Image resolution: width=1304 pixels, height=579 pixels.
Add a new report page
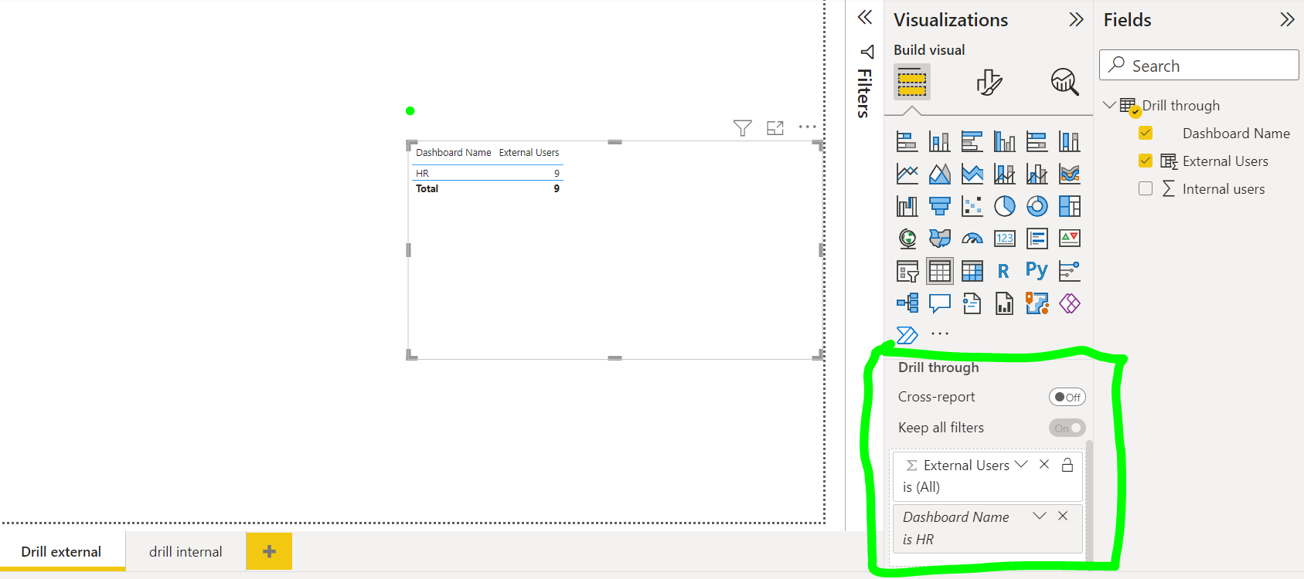click(x=269, y=551)
